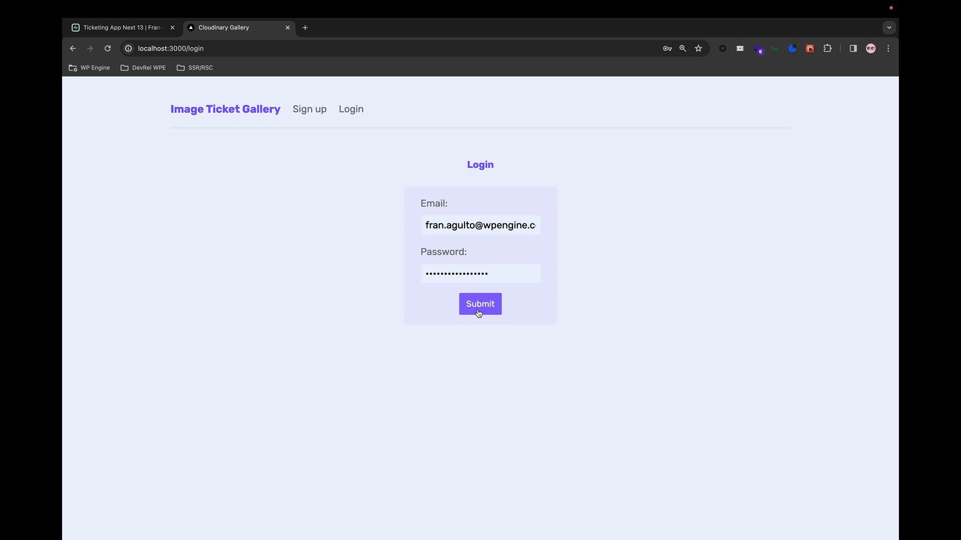Bookmark this page using the star icon
This screenshot has height=540, width=961.
pyautogui.click(x=699, y=48)
